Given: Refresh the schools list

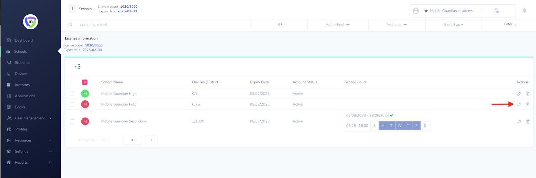Looking at the screenshot, I should 280,24.
